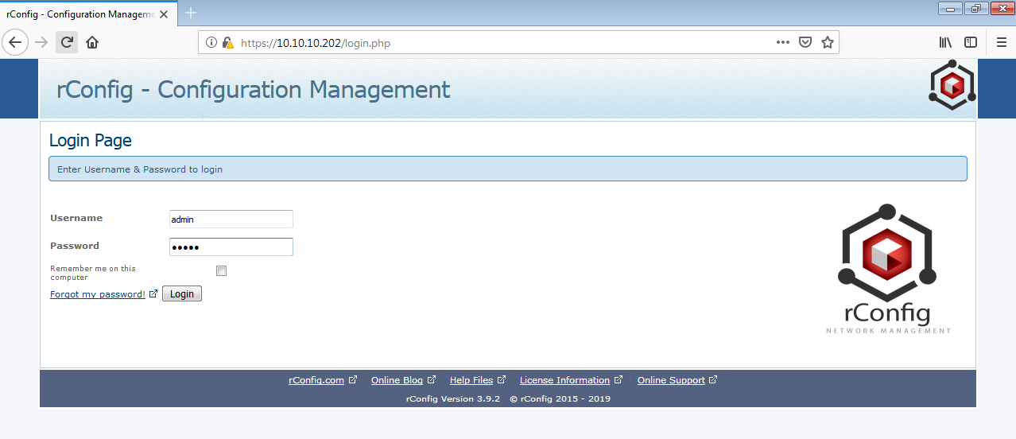Screen dimensions: 1016x439
Task: Click the Remember me on this computer text
Action: [x=93, y=273]
